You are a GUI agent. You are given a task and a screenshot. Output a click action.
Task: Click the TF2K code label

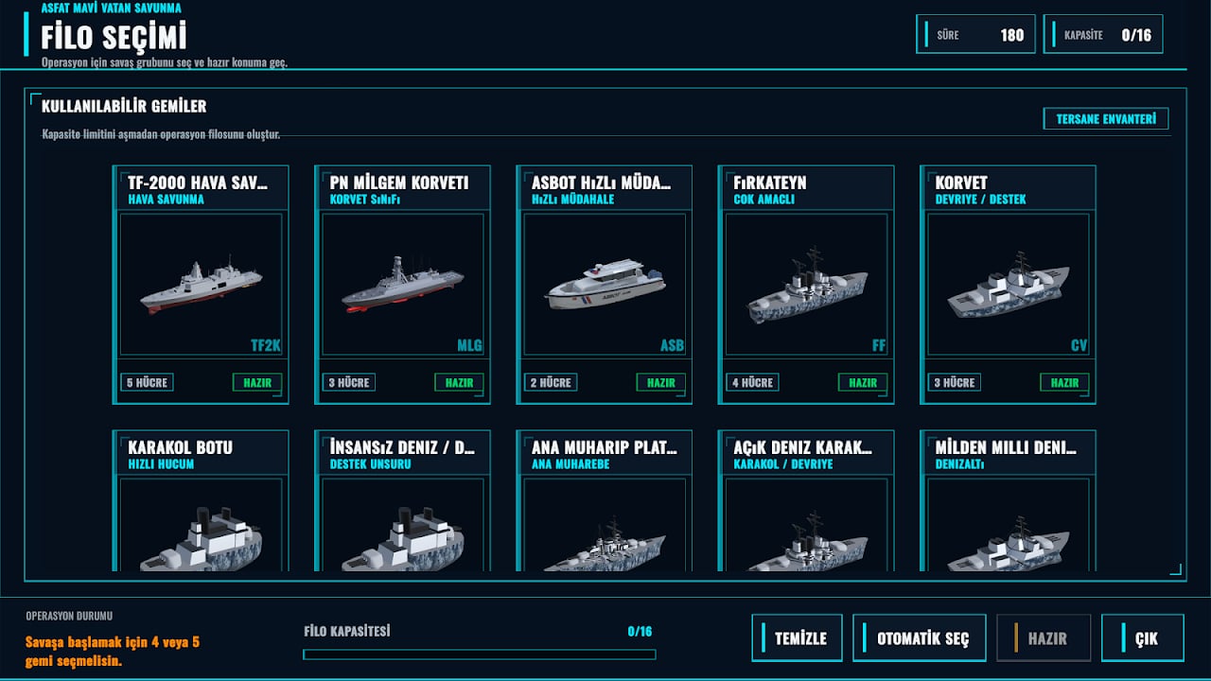point(266,346)
